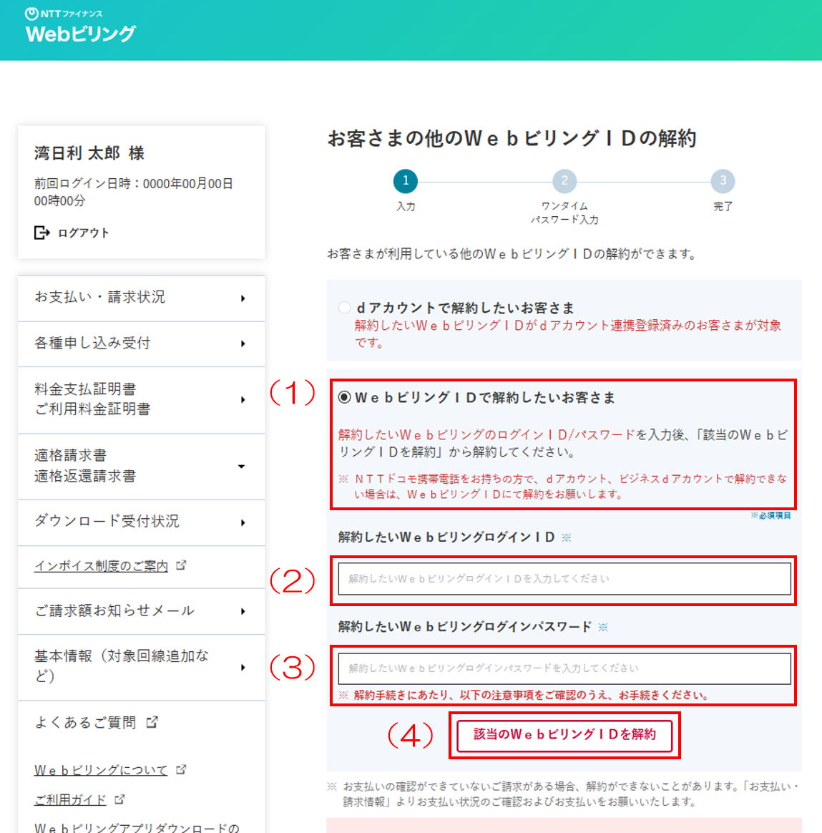822x833 pixels.
Task: Open the Ｗｅｂビリングについて link
Action: tap(101, 770)
